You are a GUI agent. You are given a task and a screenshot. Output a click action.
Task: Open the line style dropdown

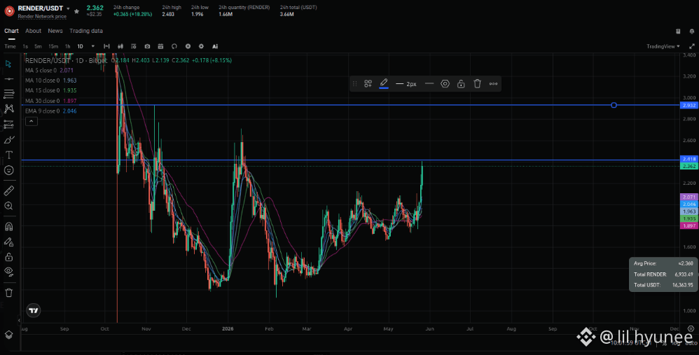pyautogui.click(x=429, y=84)
